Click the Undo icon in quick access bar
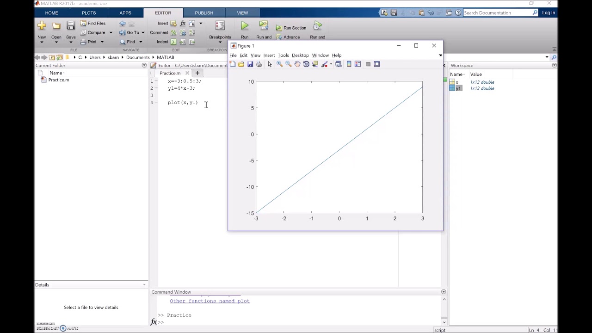 pos(430,13)
